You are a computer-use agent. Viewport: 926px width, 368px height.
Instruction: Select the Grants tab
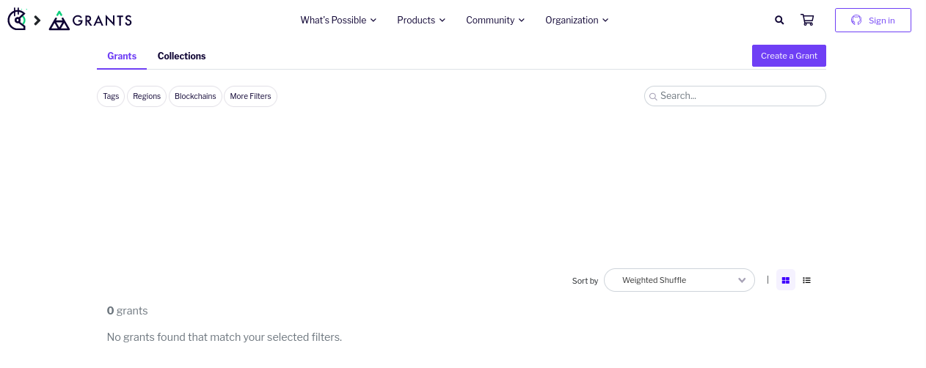(122, 56)
